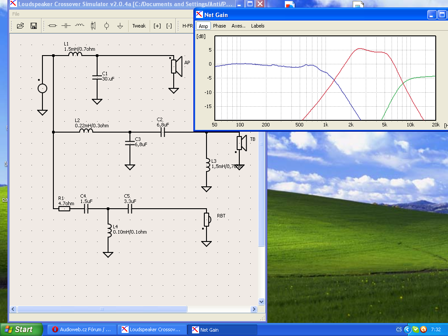
Task: Select the inductor coil tool in the toolbar
Action: [80, 25]
